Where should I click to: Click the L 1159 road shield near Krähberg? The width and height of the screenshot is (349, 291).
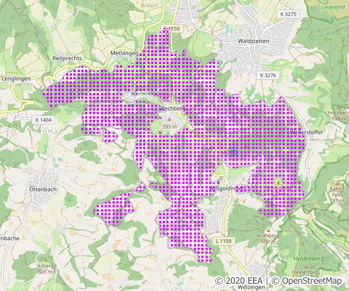click(x=223, y=241)
